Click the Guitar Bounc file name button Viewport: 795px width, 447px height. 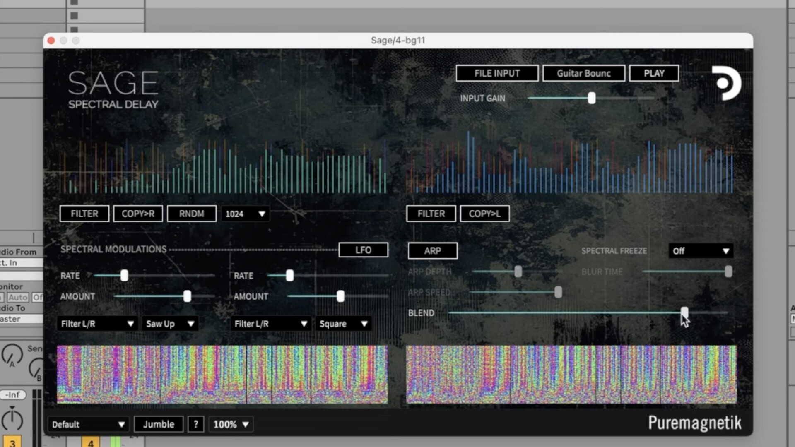pyautogui.click(x=584, y=73)
